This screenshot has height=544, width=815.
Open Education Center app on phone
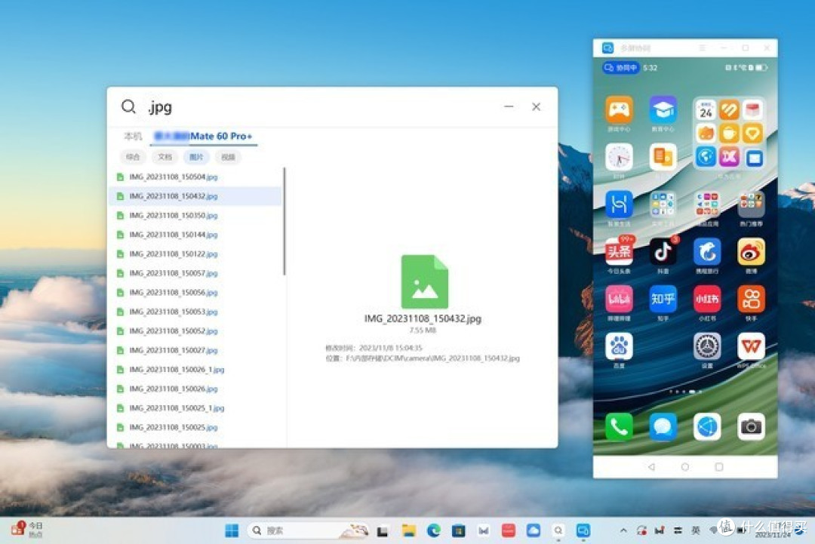pyautogui.click(x=663, y=109)
